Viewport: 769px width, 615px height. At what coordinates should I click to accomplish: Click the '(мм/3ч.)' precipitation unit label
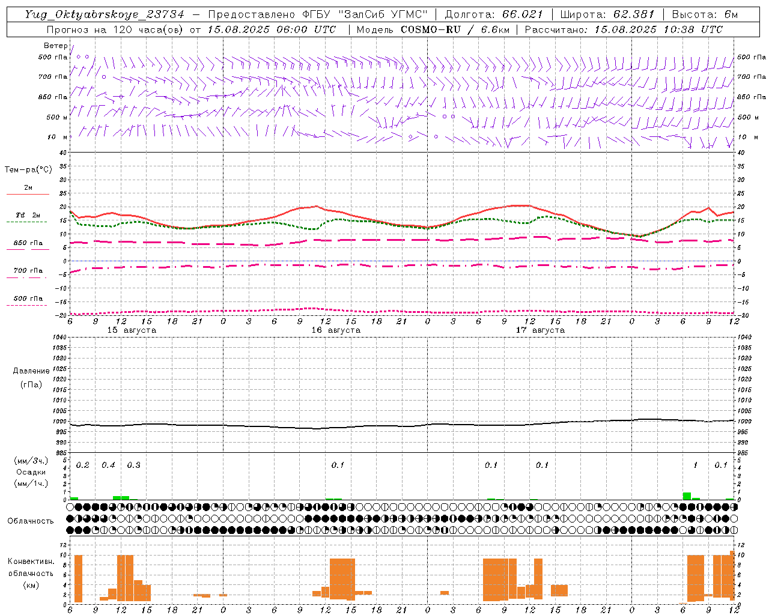31,461
